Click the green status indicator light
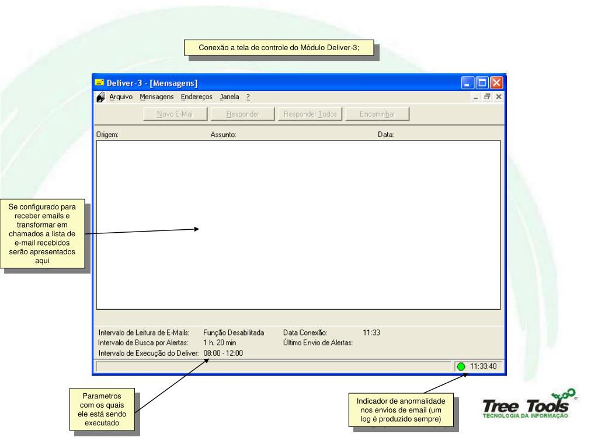598x448 pixels. (461, 366)
